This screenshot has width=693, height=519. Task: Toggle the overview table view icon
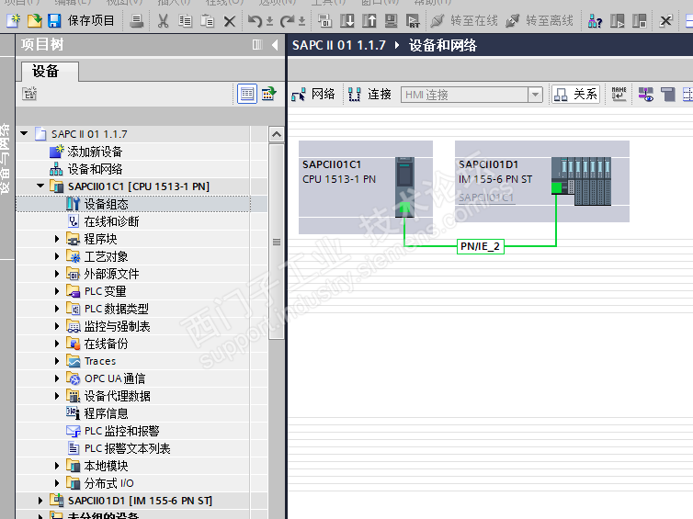[x=247, y=94]
